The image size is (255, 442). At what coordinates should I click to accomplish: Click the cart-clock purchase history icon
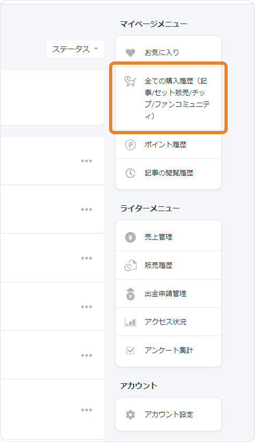(x=130, y=81)
